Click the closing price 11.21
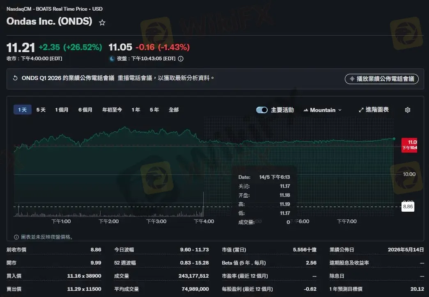 [21, 48]
